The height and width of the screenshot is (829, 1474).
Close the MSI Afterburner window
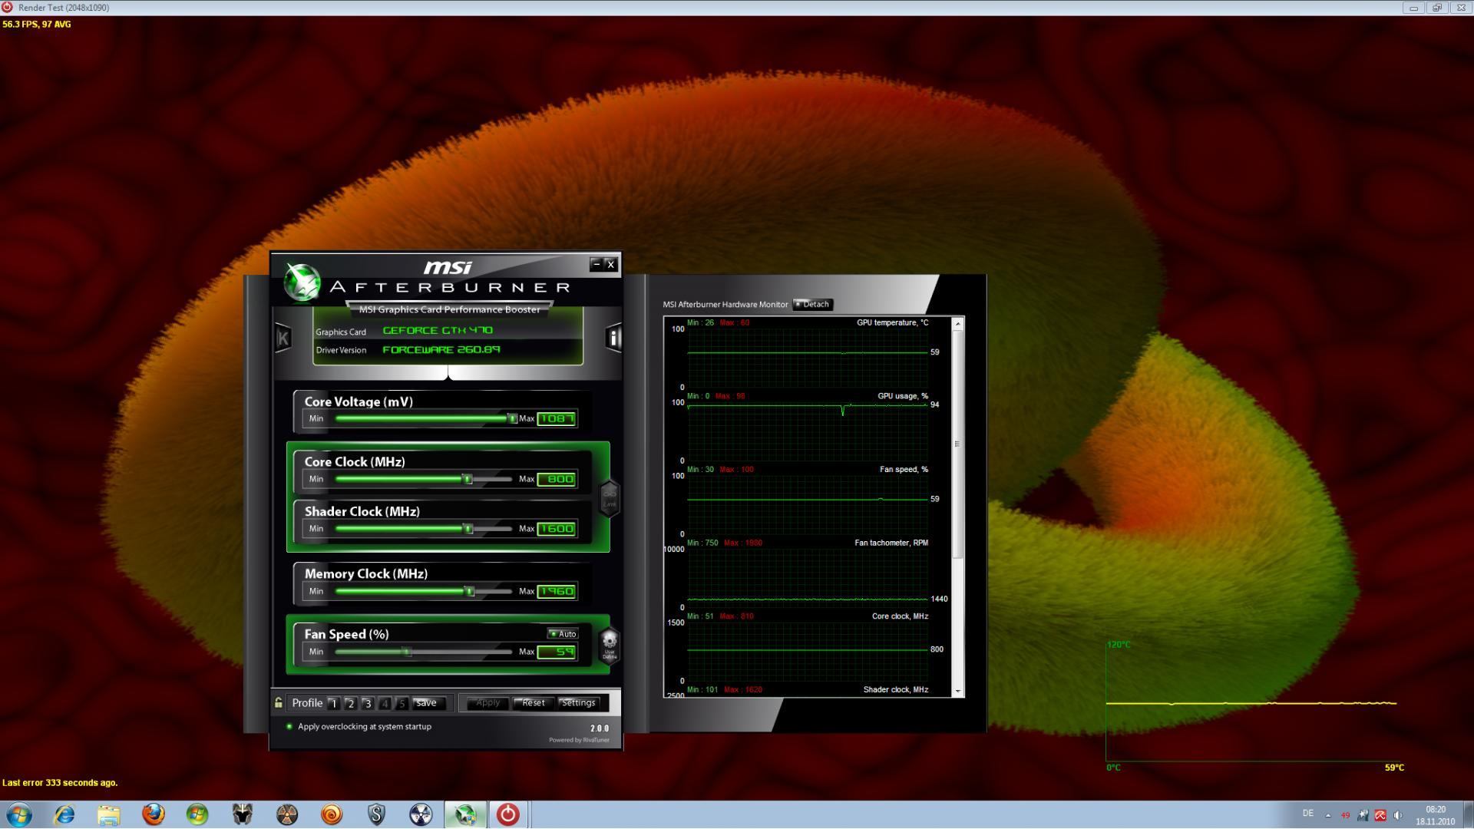pyautogui.click(x=611, y=264)
